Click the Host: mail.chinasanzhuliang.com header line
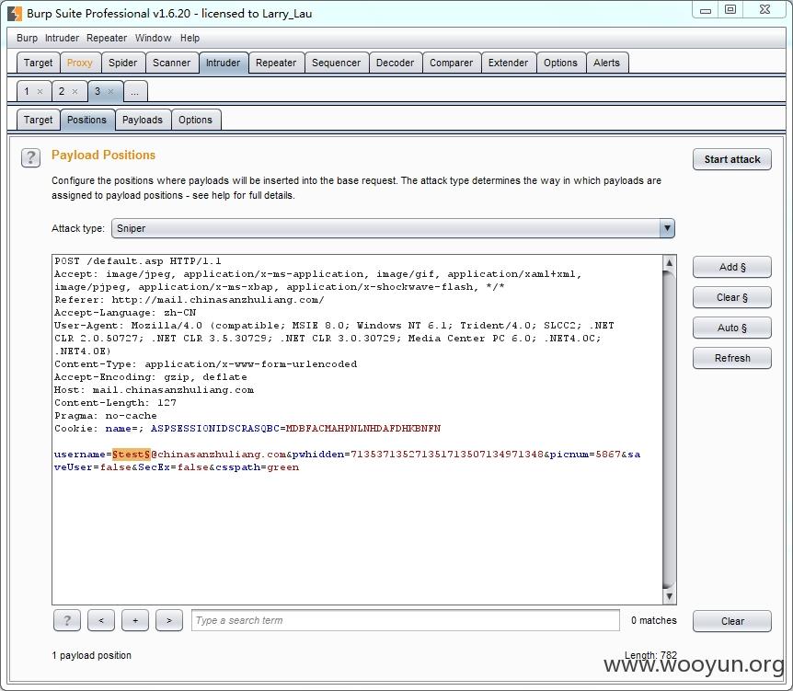The width and height of the screenshot is (793, 691). [x=154, y=390]
